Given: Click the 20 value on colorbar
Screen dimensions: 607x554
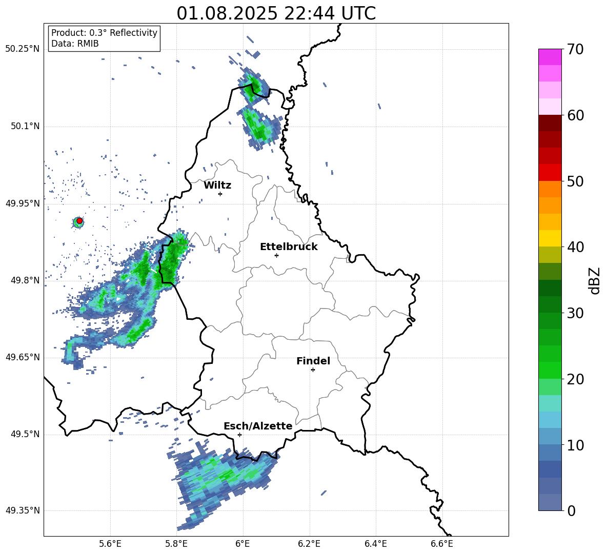Looking at the screenshot, I should coord(575,379).
